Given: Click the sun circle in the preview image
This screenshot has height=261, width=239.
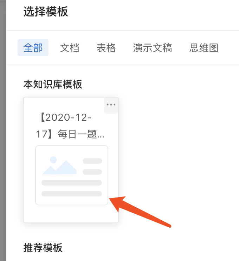Looking at the screenshot, I should [53, 160].
